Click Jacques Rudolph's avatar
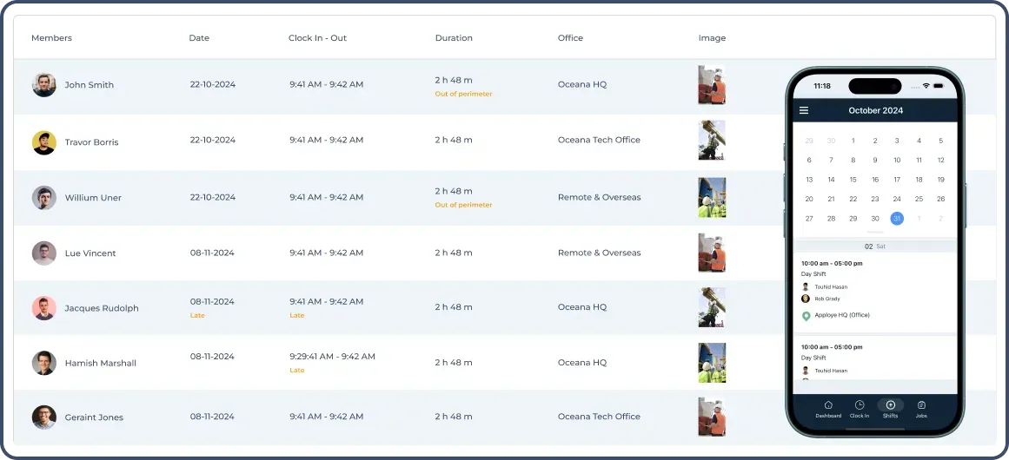This screenshot has height=460, width=1009. point(44,308)
